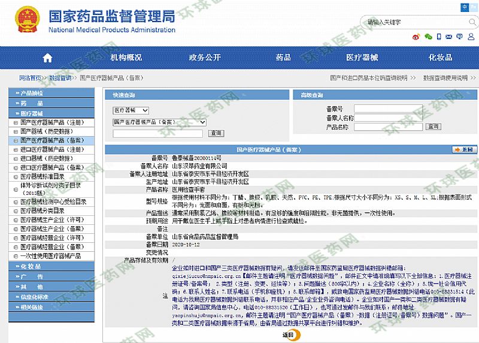Image resolution: width=479 pixels, height=343 pixels.
Task: Open the WeChat icon in header
Action: pos(428,37)
